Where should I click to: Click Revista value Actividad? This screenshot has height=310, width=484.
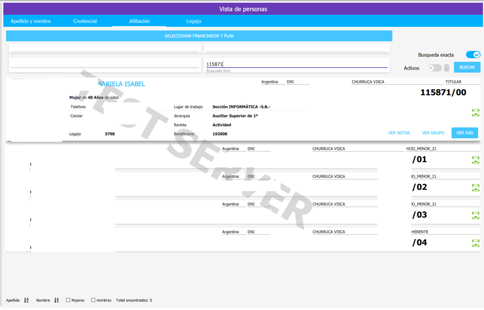click(x=222, y=124)
